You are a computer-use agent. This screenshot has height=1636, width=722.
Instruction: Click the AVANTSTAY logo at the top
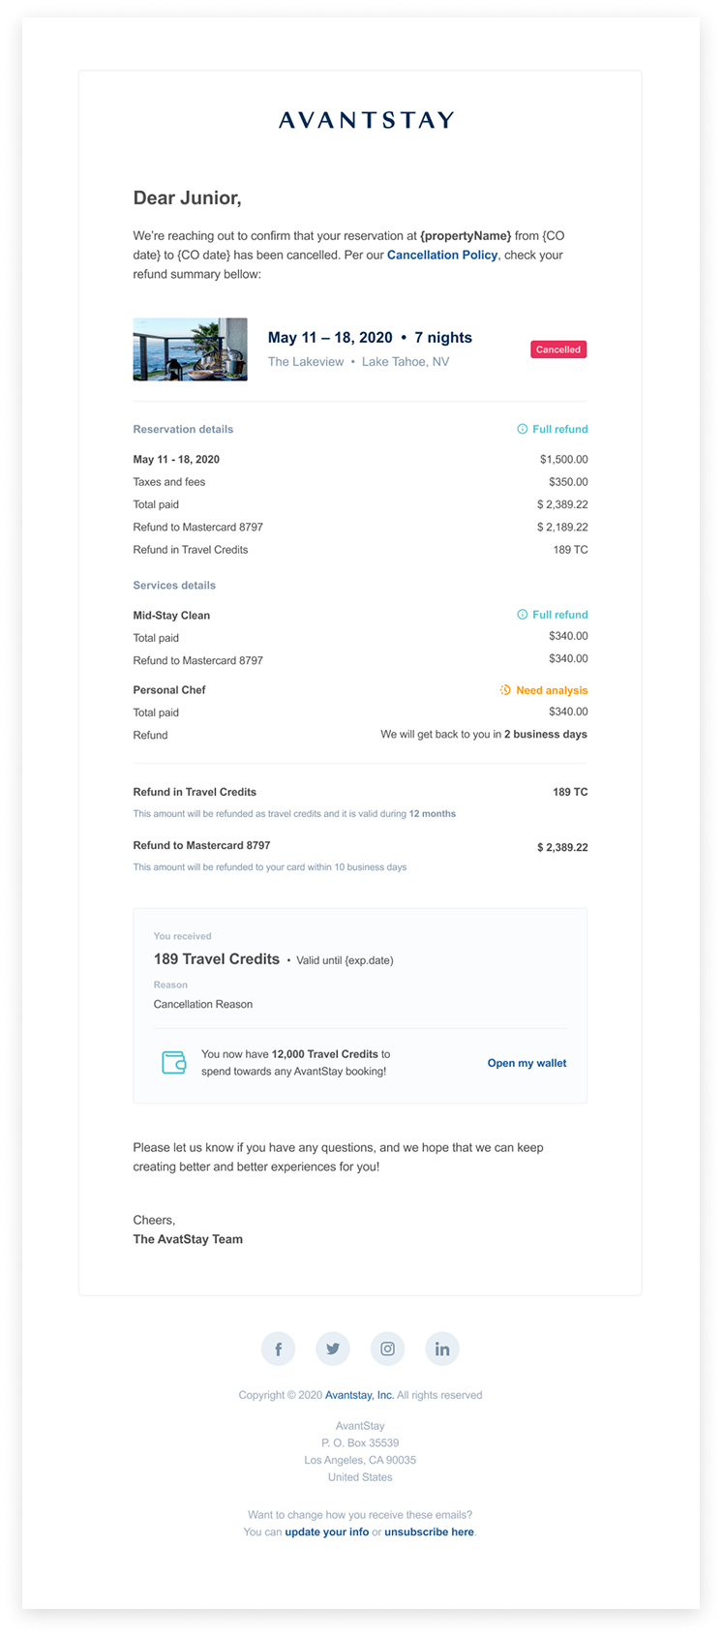[361, 119]
